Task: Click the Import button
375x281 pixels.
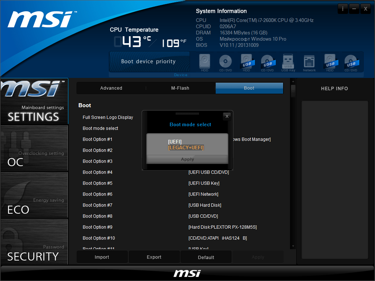Action: (x=102, y=257)
